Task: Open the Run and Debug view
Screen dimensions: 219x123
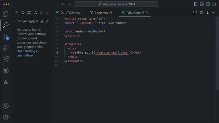Action: (x=5, y=48)
